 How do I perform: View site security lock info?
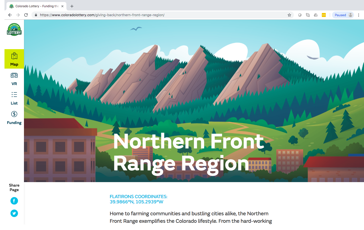pos(36,15)
